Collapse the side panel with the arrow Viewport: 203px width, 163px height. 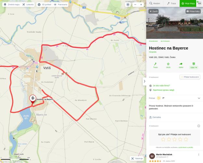tap(145, 81)
